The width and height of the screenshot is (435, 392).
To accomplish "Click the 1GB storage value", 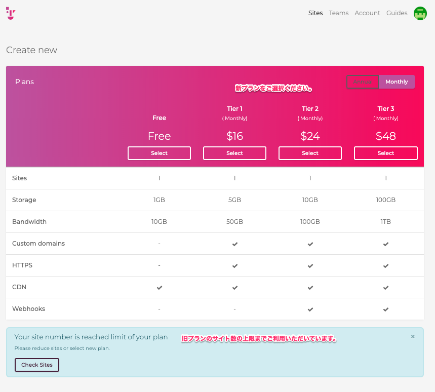I will point(159,200).
